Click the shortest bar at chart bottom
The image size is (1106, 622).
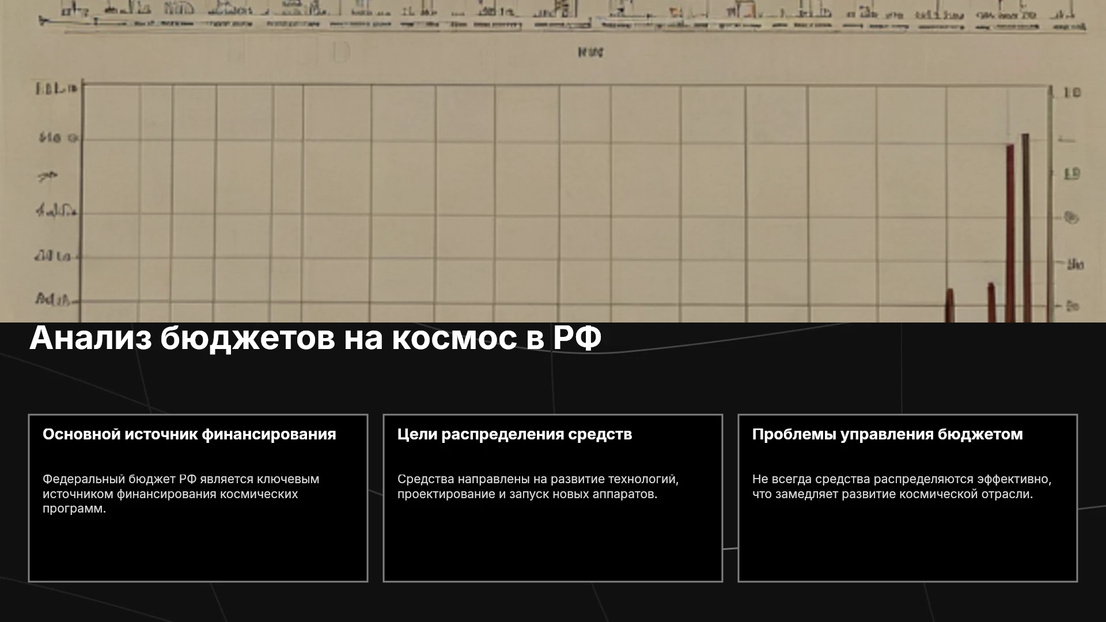[950, 306]
